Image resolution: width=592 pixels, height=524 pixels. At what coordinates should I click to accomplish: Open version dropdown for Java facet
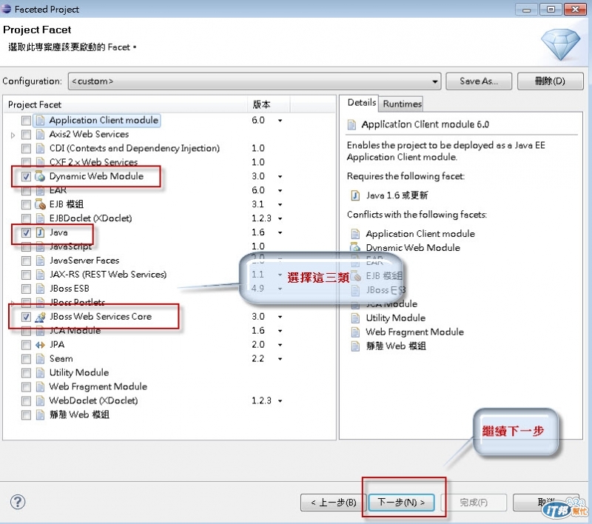point(280,233)
